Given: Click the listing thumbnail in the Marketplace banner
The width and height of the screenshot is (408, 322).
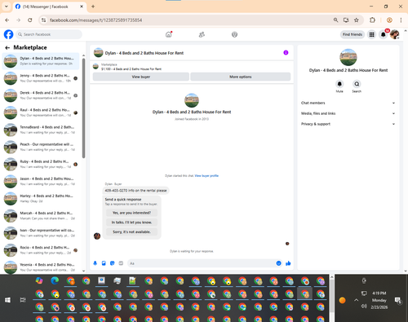Looking at the screenshot, I should (x=95, y=67).
